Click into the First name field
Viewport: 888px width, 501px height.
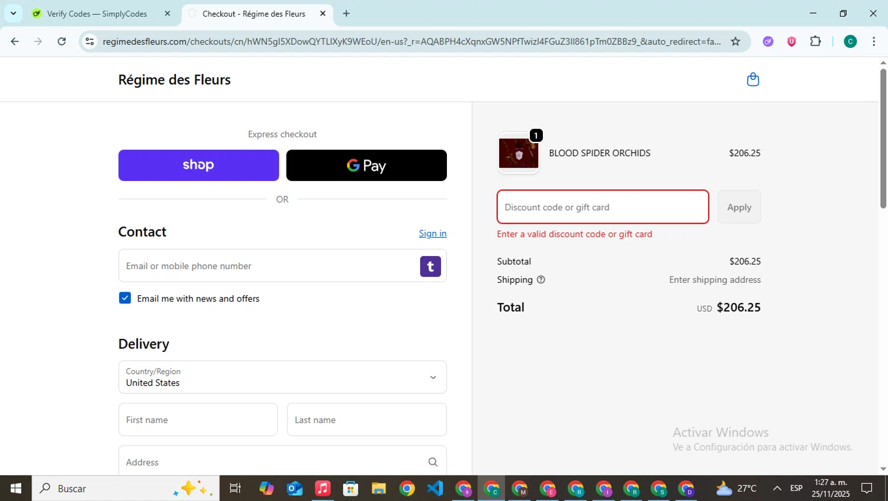[198, 419]
